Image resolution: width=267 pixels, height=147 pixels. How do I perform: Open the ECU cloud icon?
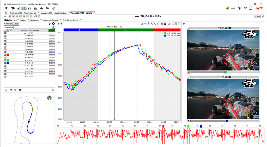point(251,8)
